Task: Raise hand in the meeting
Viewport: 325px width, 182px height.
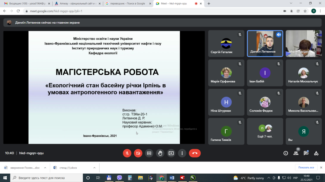Action: [160, 153]
